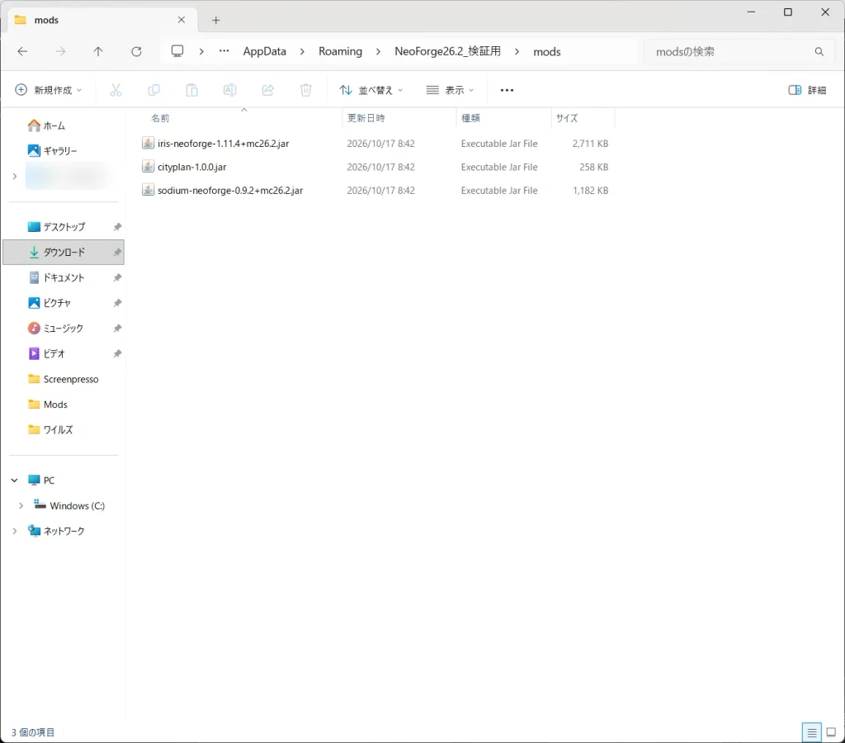
Task: Navigate to NeoForge26.2_検証用 in breadcrumb
Action: click(x=448, y=51)
